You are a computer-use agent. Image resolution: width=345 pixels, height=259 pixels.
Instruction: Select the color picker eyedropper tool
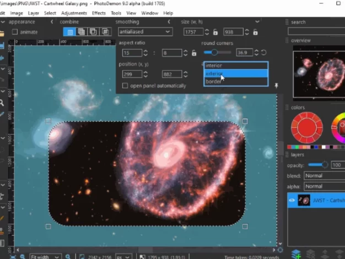[2, 115]
